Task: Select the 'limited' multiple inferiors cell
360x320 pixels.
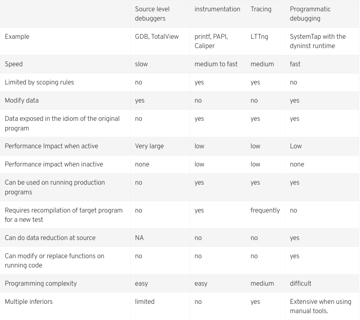Action: 144,302
